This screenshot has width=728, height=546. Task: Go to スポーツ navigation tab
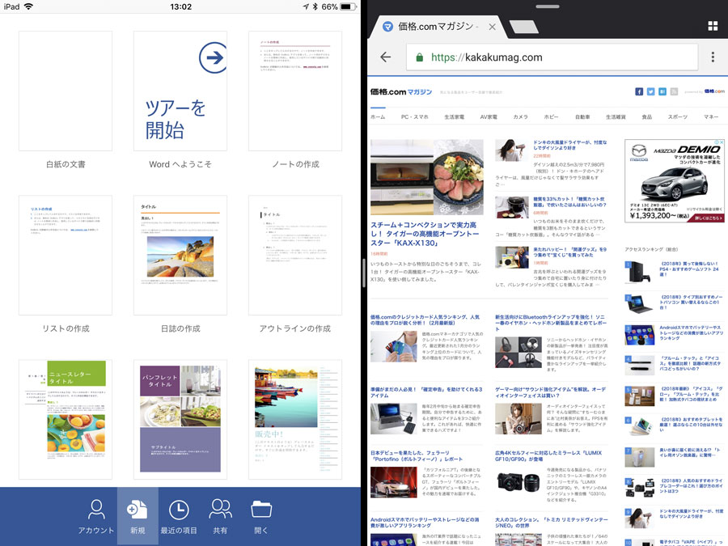678,117
